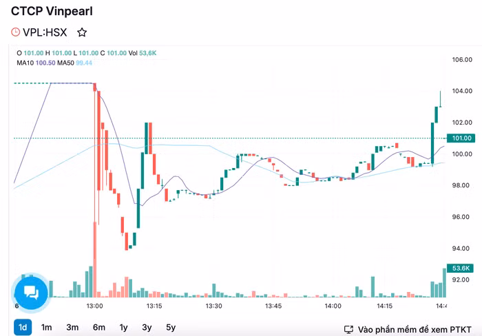
Task: Switch to the 1m time range
Action: point(47,328)
